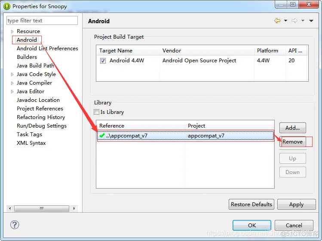Select Resource in the tree

(x=28, y=31)
